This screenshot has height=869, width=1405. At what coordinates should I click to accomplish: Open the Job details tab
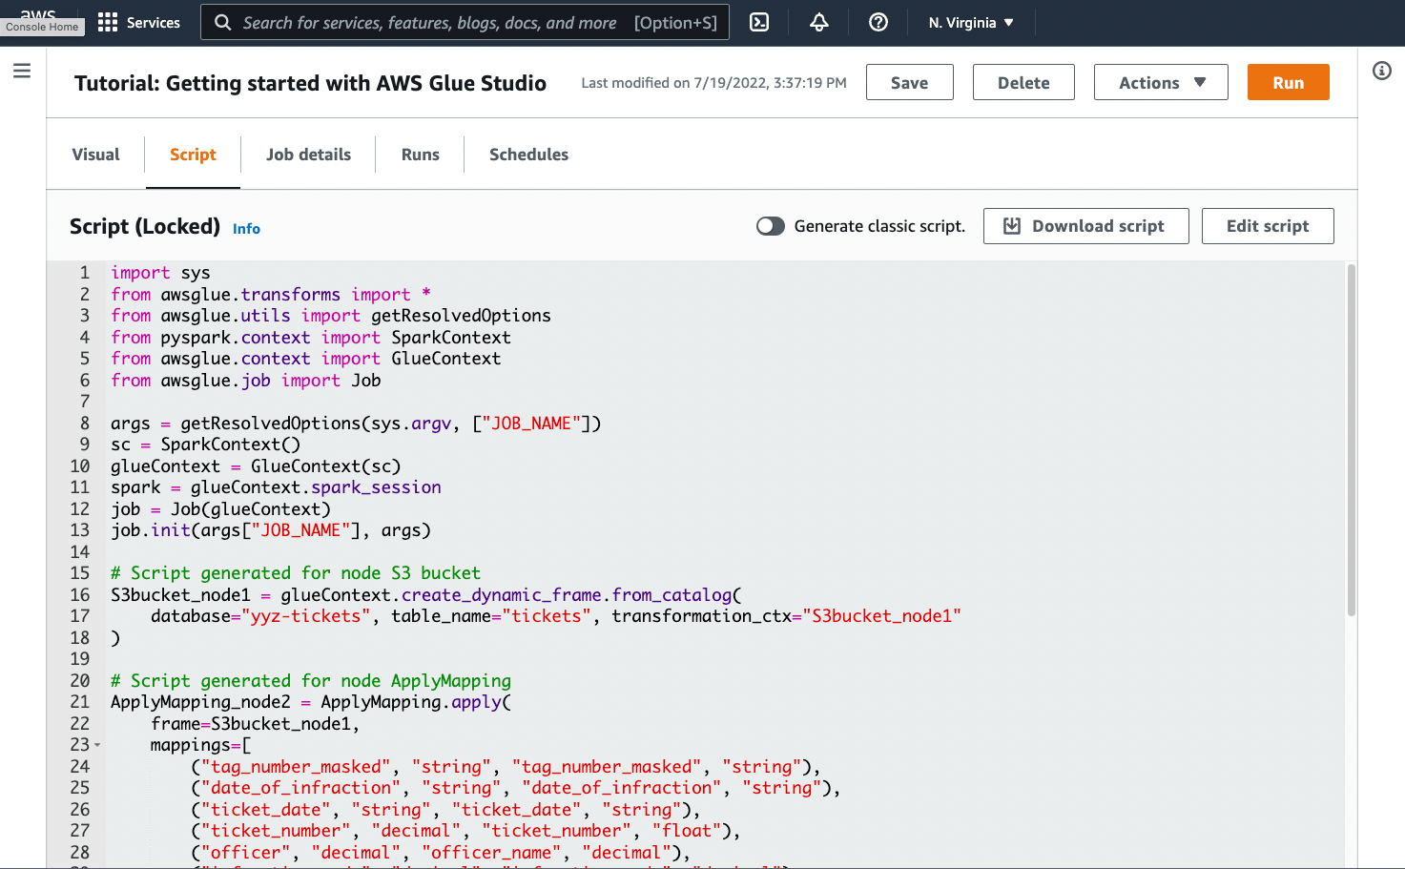pos(308,154)
